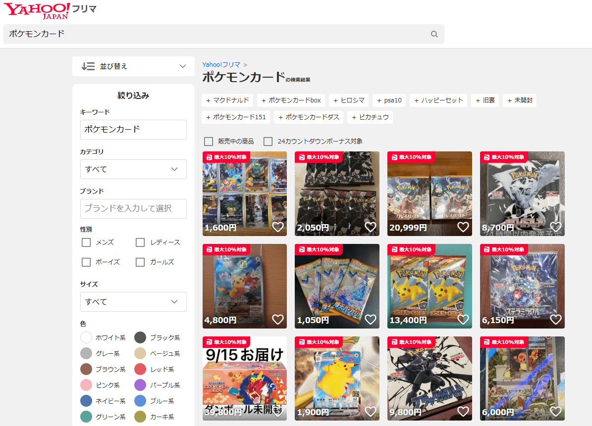This screenshot has height=426, width=592.
Task: Choose the ピカチュウ suggestion tag
Action: point(370,117)
